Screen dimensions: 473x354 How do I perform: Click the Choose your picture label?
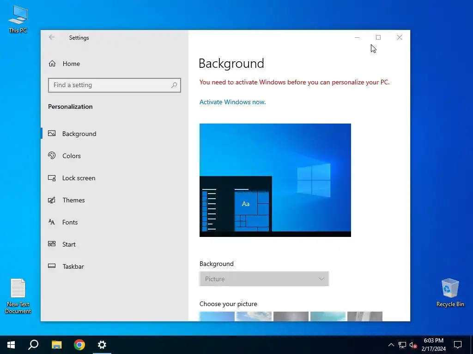tap(228, 304)
